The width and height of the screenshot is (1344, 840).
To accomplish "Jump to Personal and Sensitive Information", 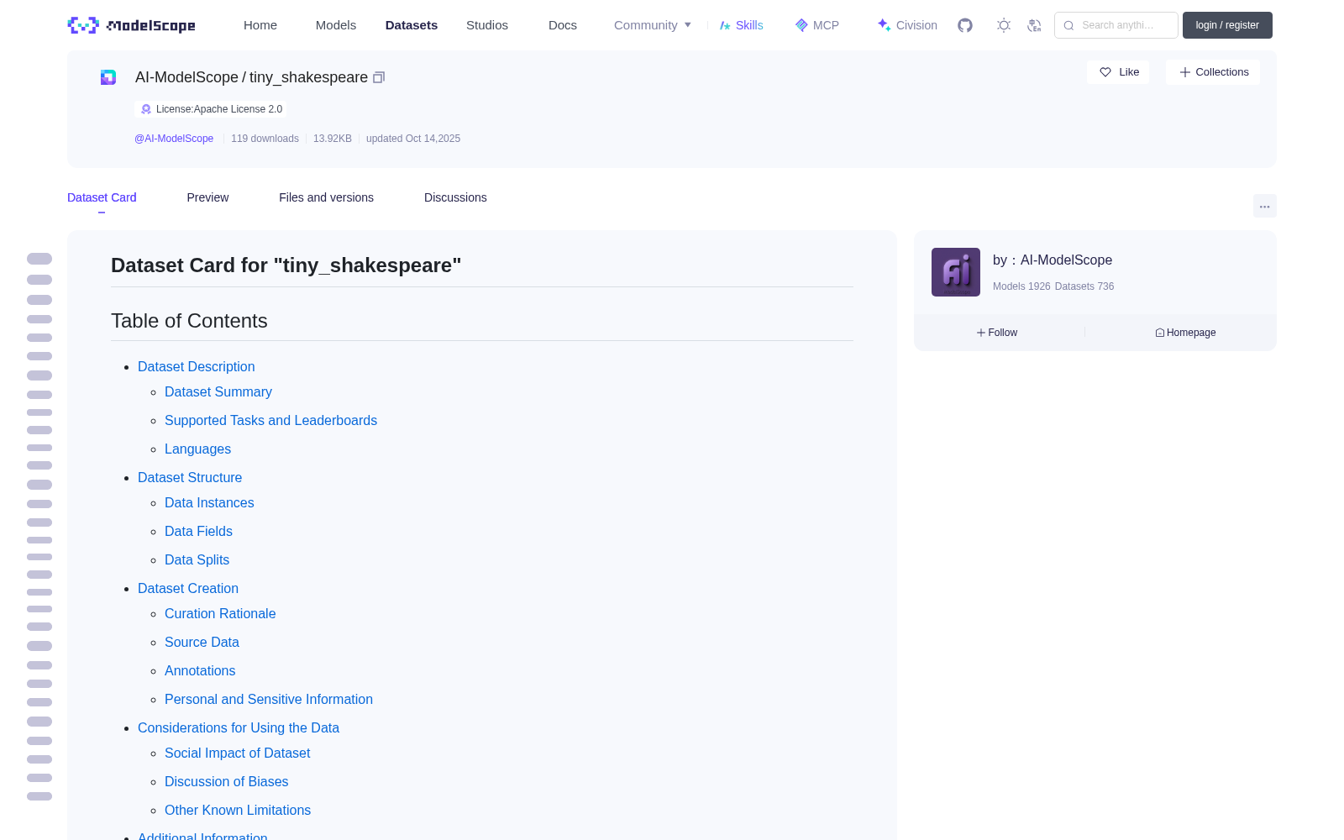I will pyautogui.click(x=269, y=699).
